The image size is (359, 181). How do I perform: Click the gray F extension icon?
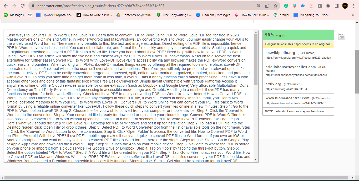click(x=320, y=6)
